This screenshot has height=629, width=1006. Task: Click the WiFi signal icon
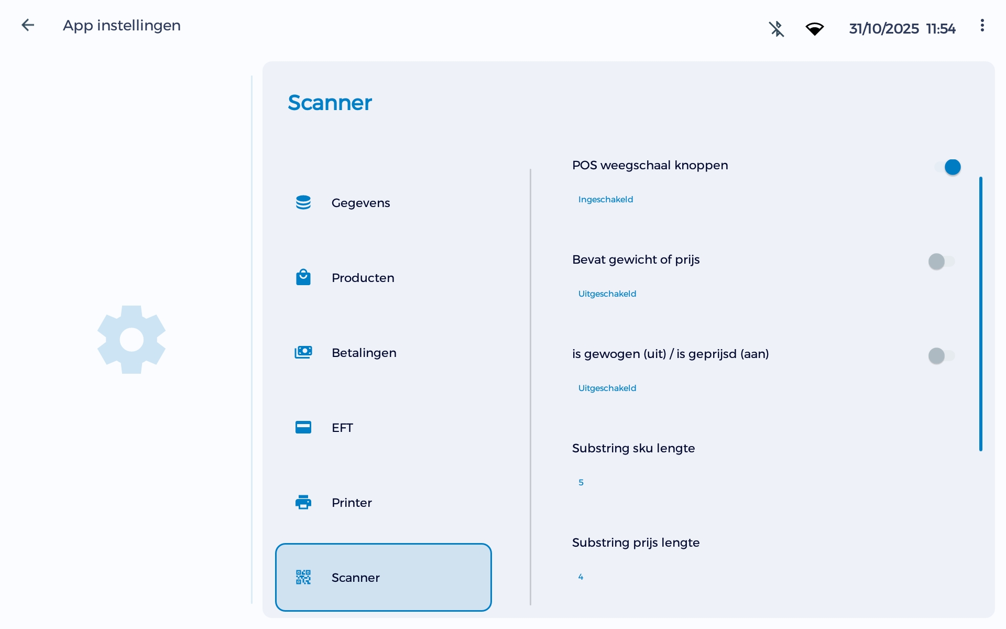pos(815,29)
